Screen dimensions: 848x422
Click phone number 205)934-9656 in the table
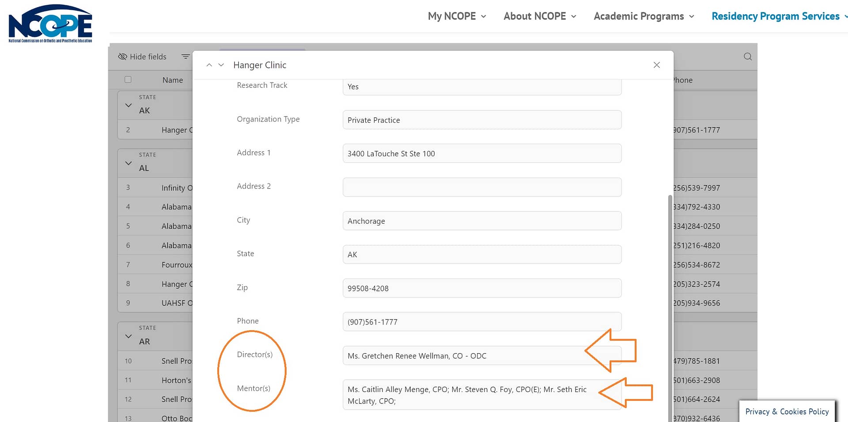point(697,303)
